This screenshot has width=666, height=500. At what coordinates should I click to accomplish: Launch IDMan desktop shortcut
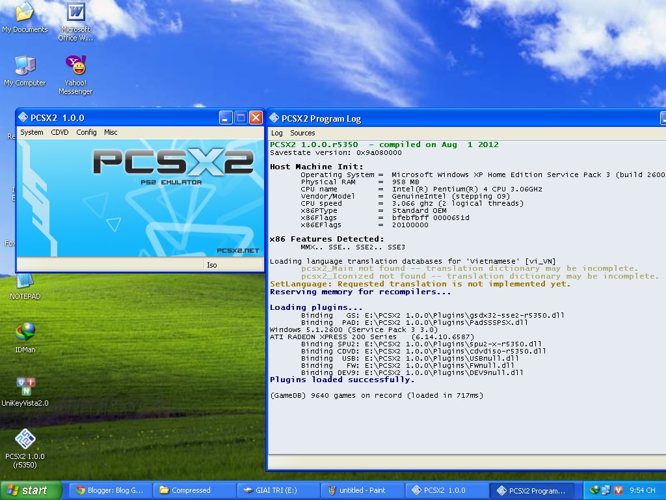[x=25, y=338]
